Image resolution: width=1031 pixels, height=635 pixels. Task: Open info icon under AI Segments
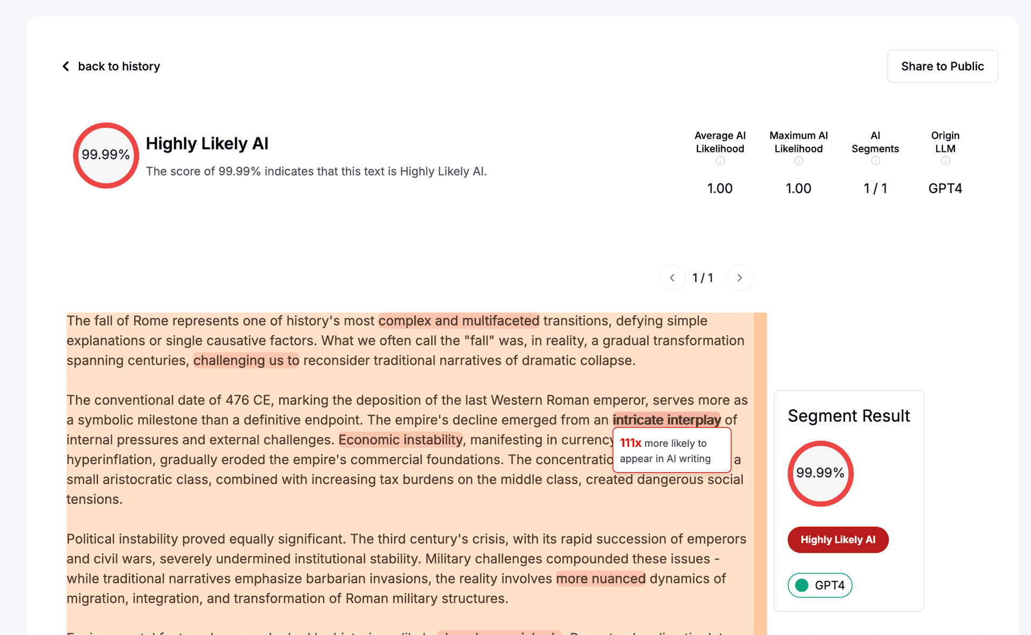tap(875, 161)
